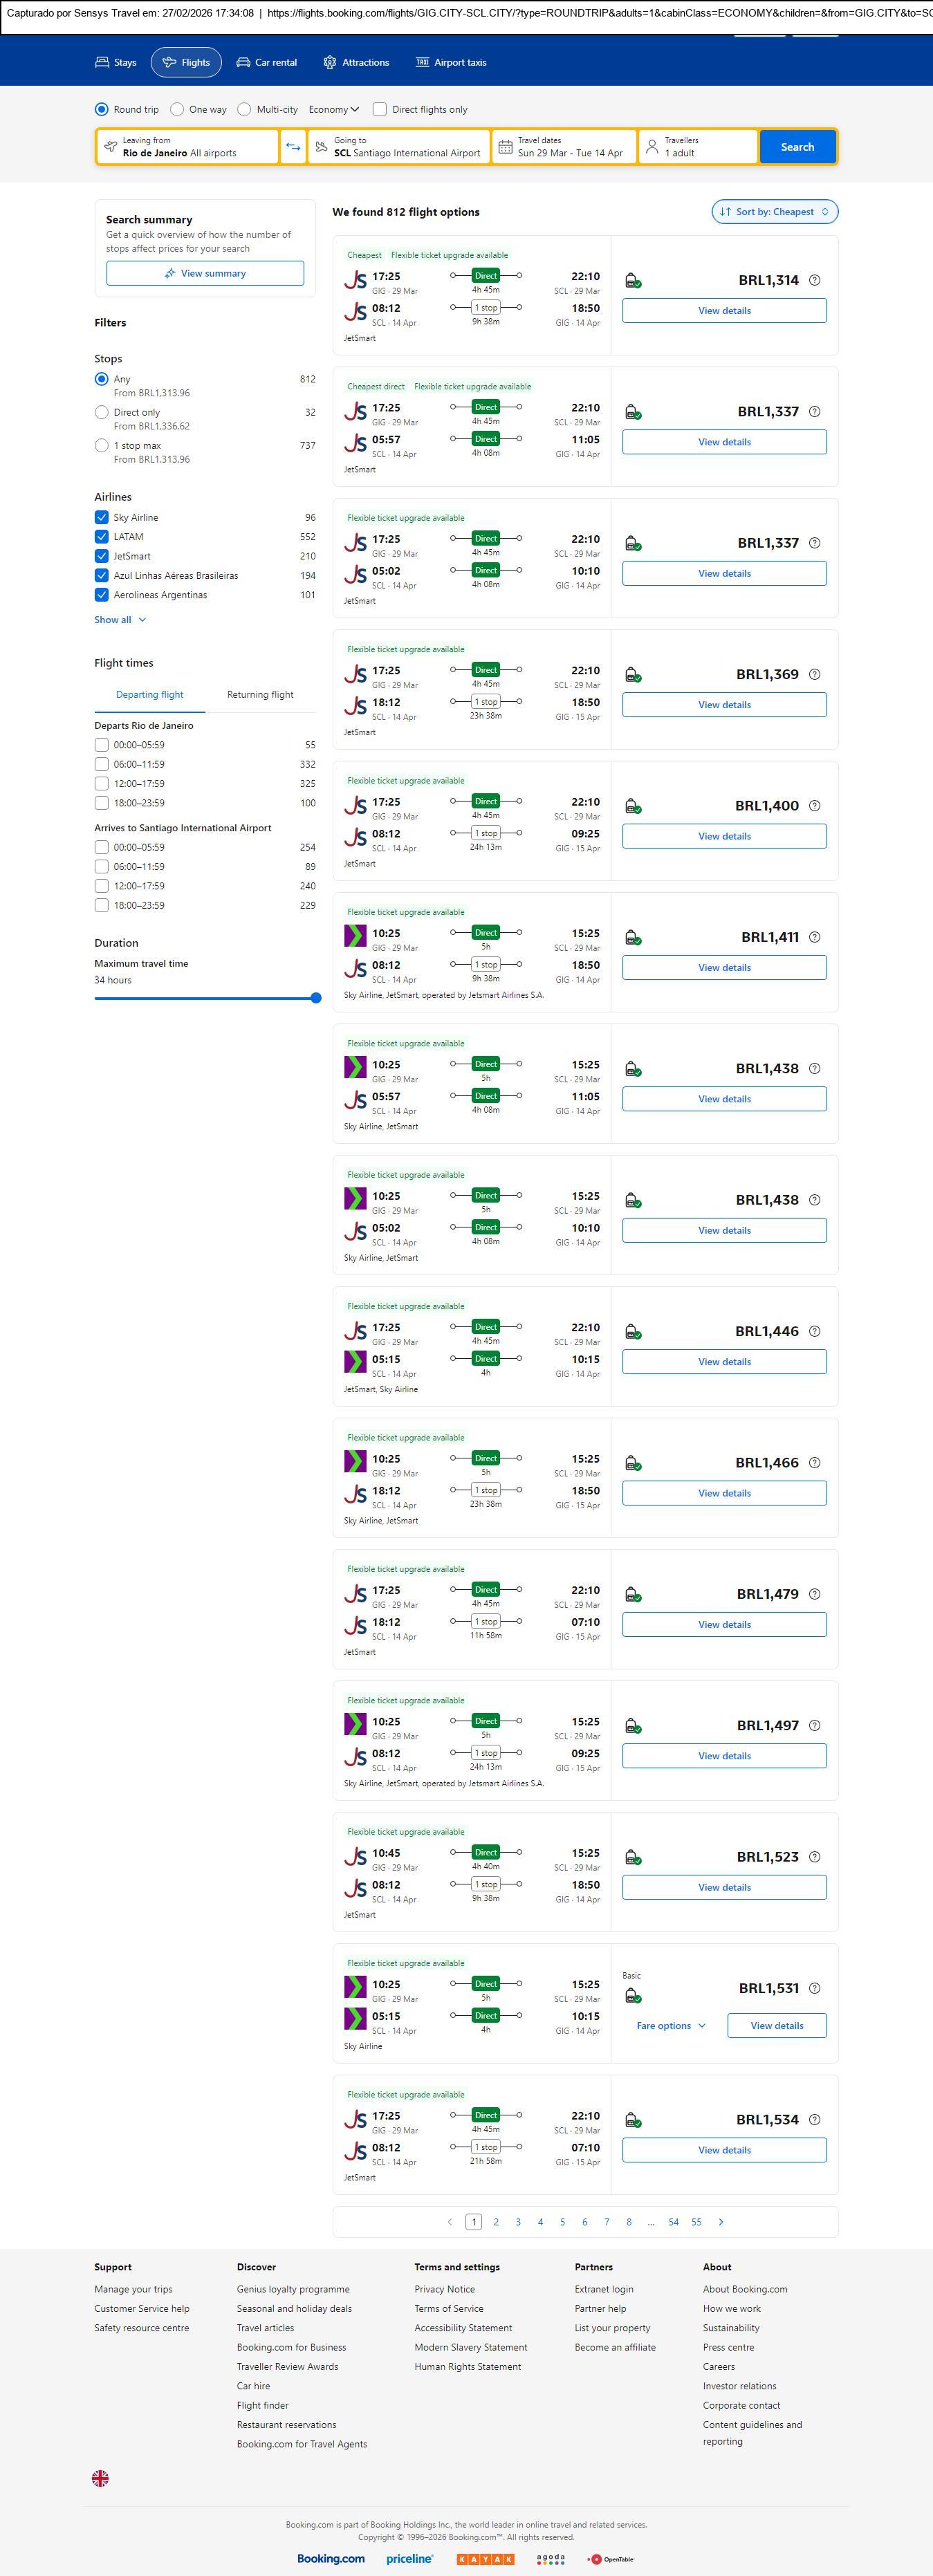Enable Direct flights only checkbox
This screenshot has height=2576, width=933.
point(380,109)
